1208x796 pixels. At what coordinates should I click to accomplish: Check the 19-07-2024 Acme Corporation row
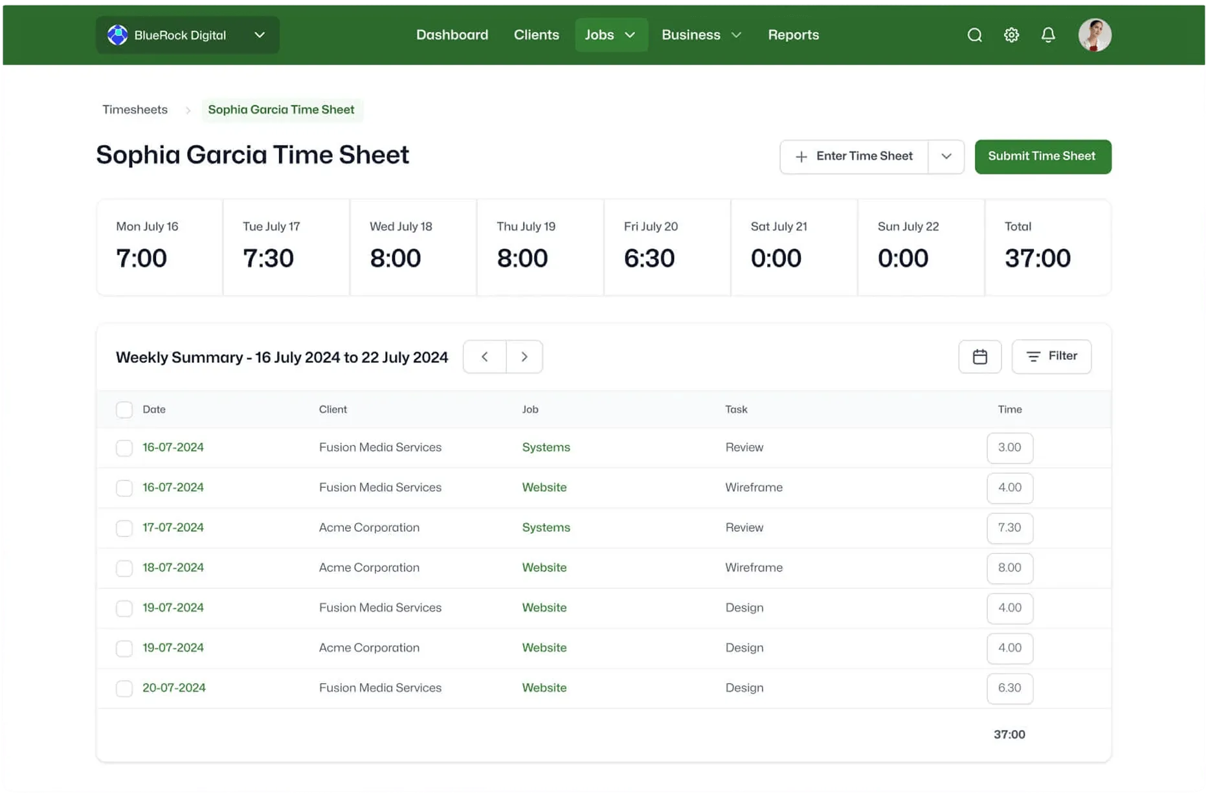[124, 648]
